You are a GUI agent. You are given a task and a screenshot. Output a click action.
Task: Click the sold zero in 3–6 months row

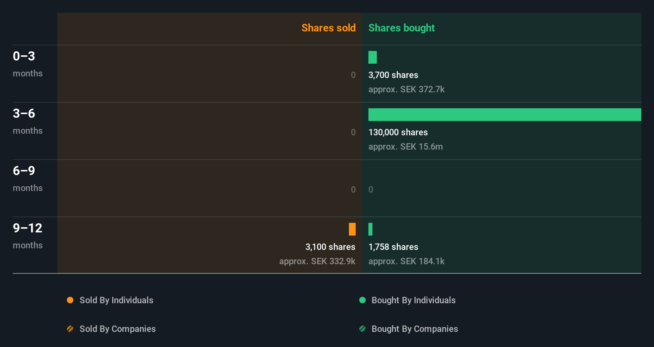click(353, 133)
